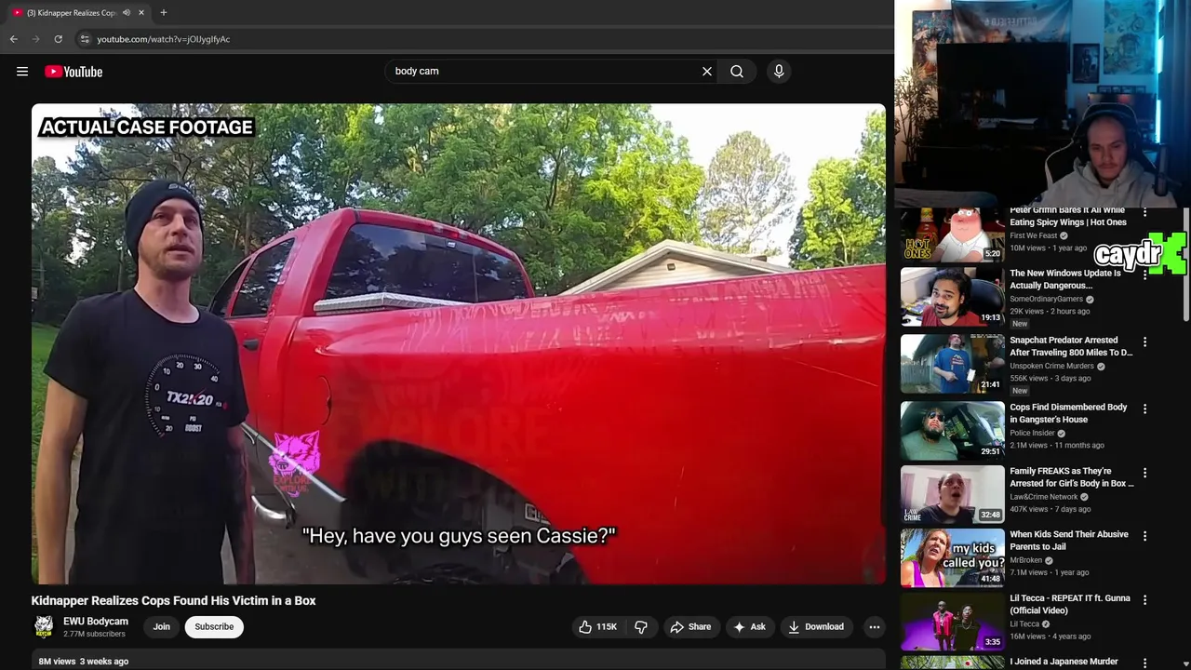Open a new browser tab

pyautogui.click(x=164, y=13)
